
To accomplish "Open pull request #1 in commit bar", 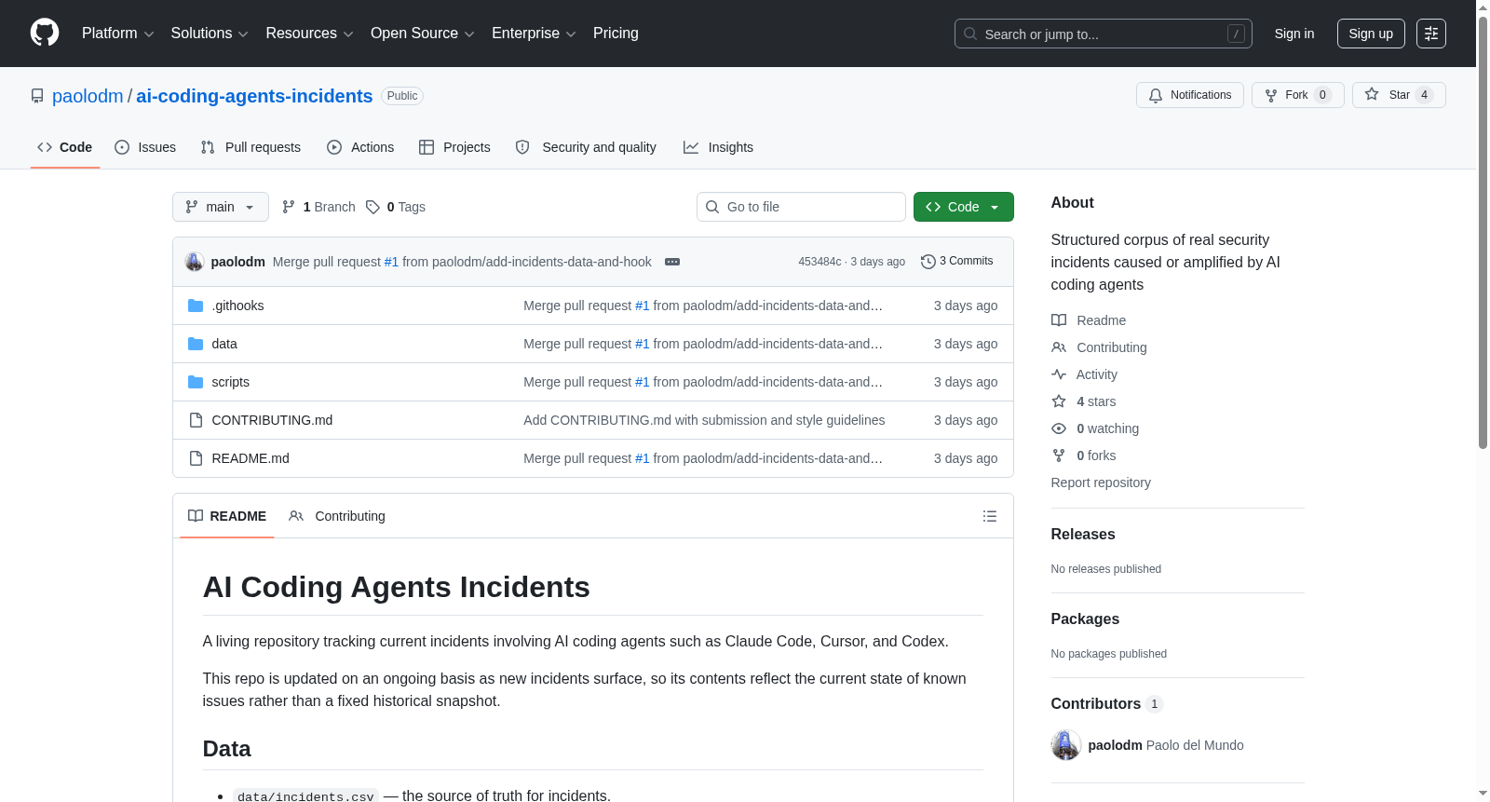I will click(391, 262).
